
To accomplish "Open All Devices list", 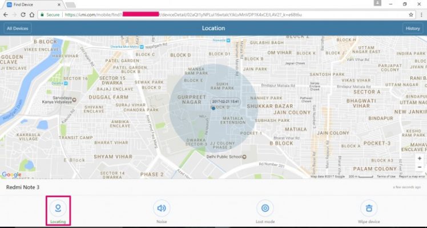I will (18, 28).
